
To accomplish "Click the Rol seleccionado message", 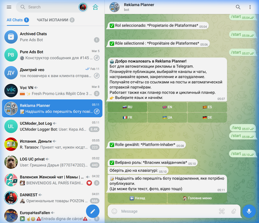I will coord(158,25).
